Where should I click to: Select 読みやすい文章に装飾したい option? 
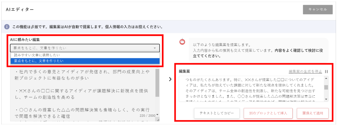click(x=85, y=55)
